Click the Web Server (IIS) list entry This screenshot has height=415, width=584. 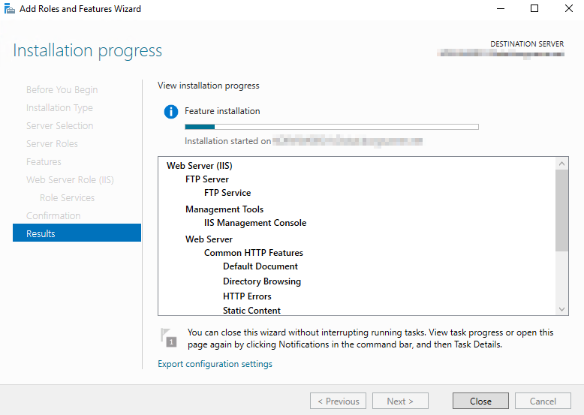click(x=199, y=166)
